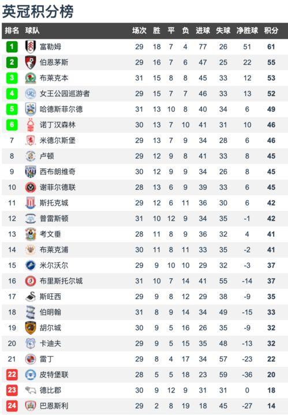Click the Bournemouth club crest icon
This screenshot has height=415, width=288.
[31, 62]
